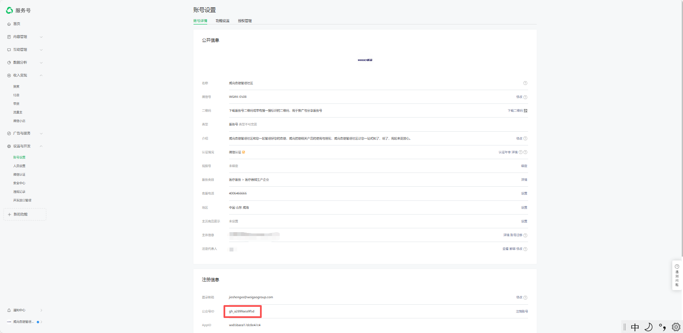Click help icon in the 微信号 row
The width and height of the screenshot is (683, 333).
coord(526,97)
